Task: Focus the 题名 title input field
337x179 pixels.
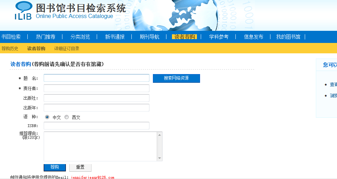Action: pyautogui.click(x=96, y=78)
